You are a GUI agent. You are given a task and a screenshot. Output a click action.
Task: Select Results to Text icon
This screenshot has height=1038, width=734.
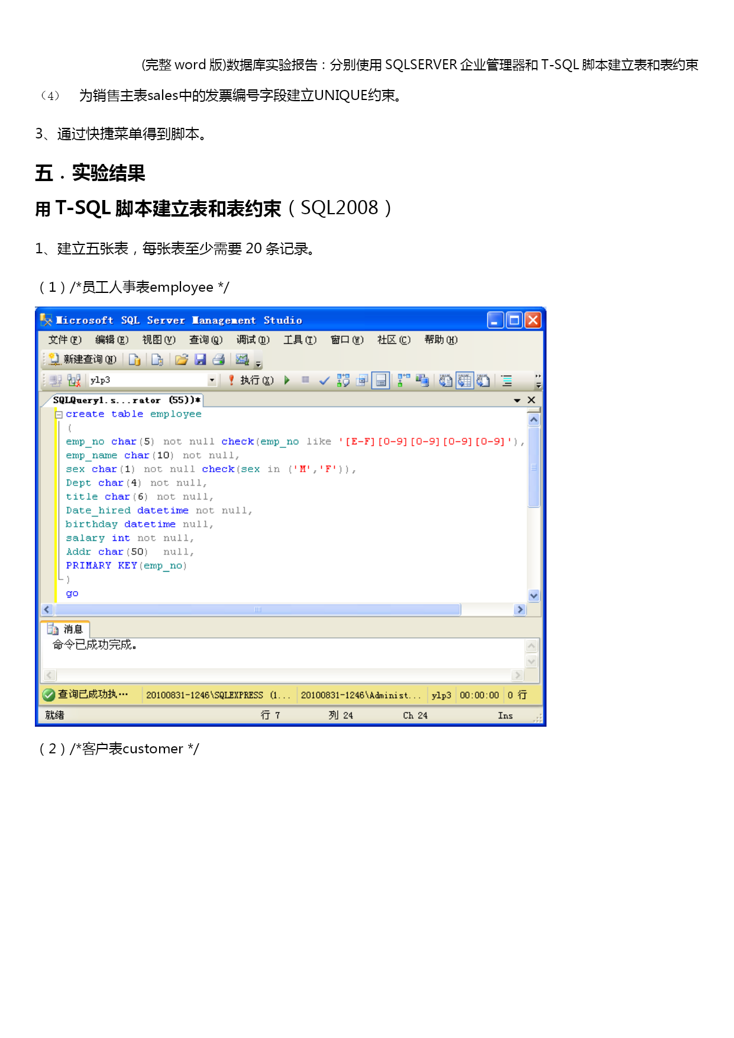[446, 381]
